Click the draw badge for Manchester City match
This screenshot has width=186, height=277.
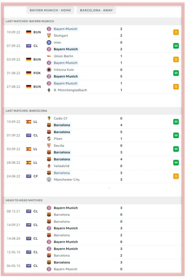click(x=176, y=176)
